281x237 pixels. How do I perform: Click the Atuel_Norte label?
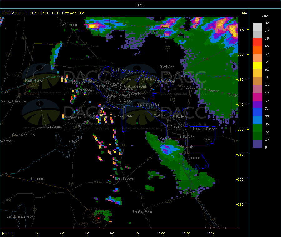tap(148, 105)
